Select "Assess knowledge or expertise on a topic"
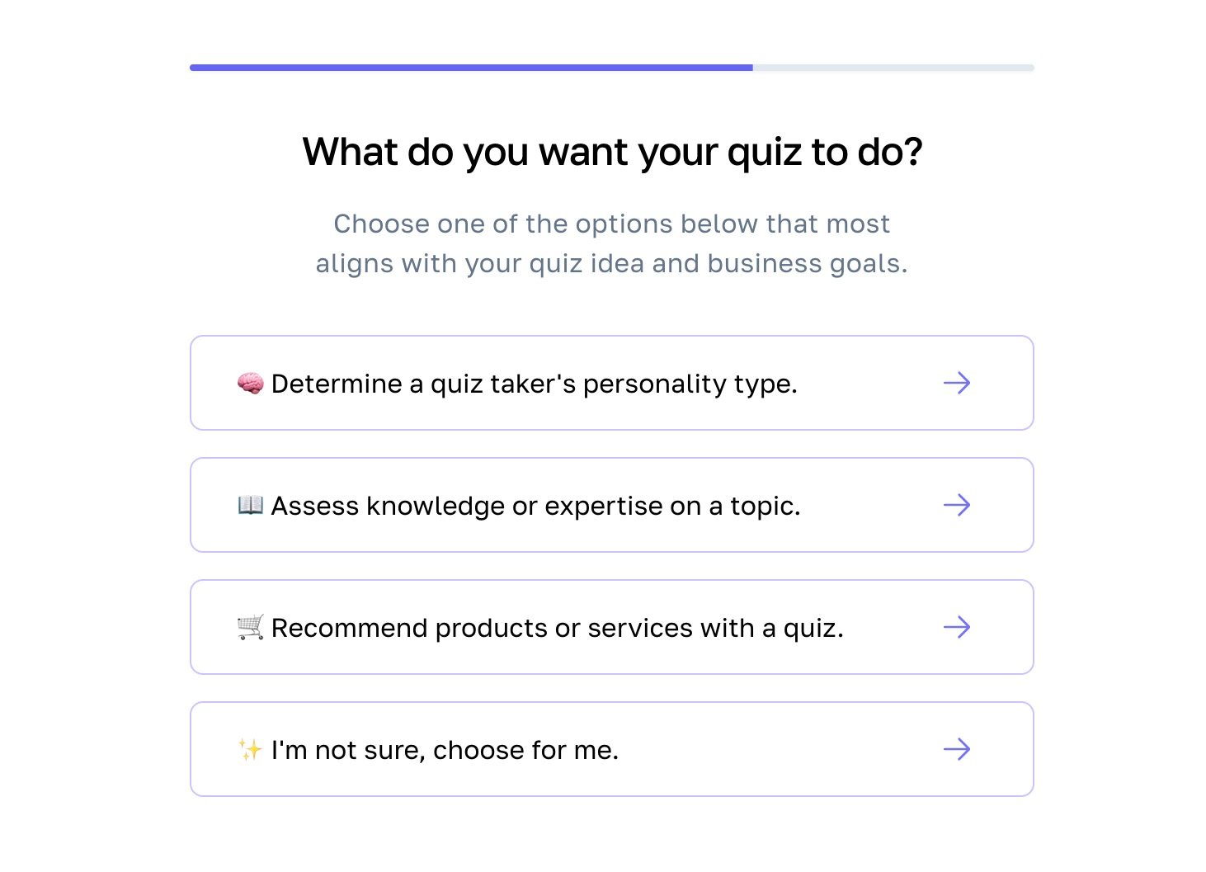This screenshot has width=1206, height=872. click(x=535, y=506)
